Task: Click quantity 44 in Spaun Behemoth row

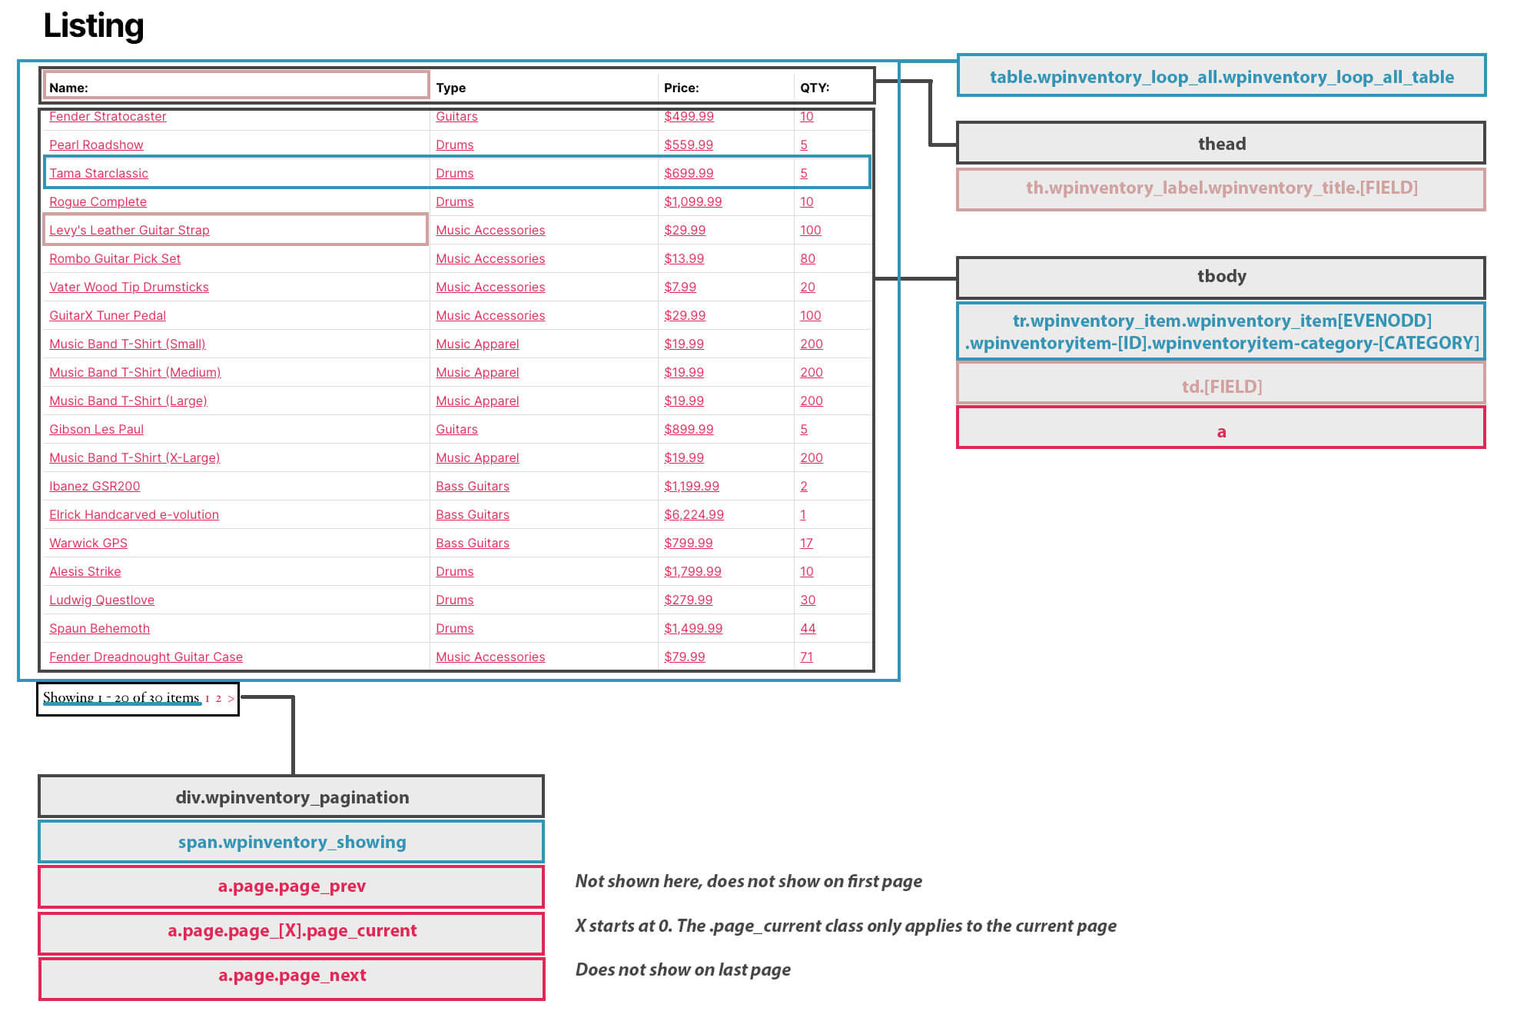Action: pos(808,628)
